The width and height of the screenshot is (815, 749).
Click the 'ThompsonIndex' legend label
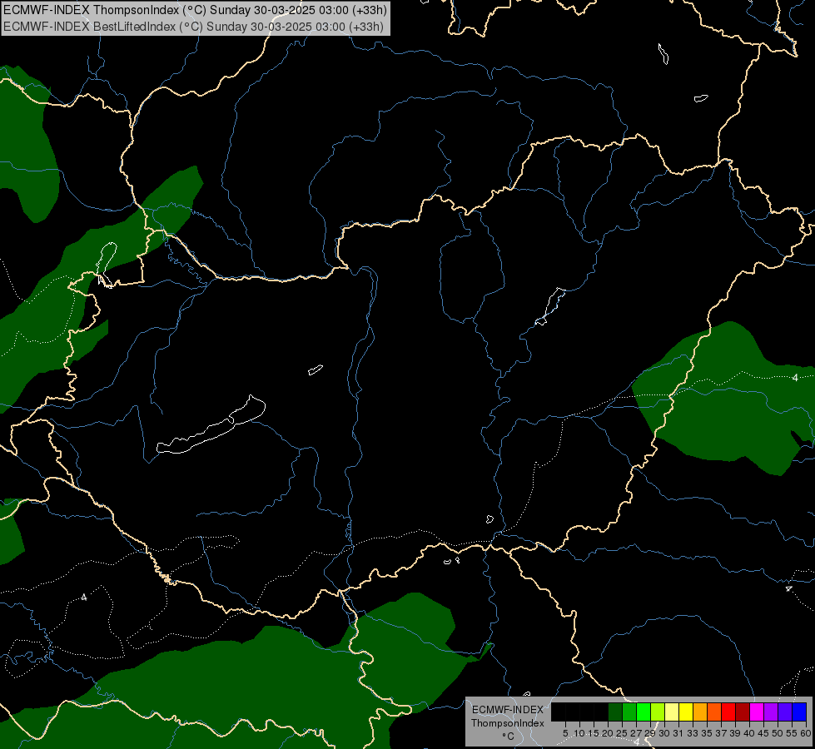pos(507,723)
